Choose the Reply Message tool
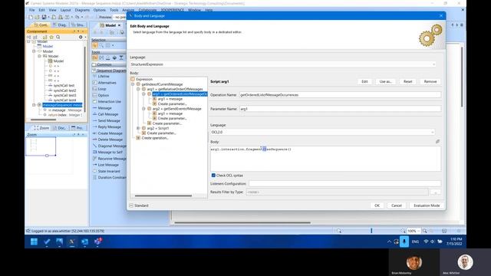Screen dimensions: 491x276 pos(107,127)
